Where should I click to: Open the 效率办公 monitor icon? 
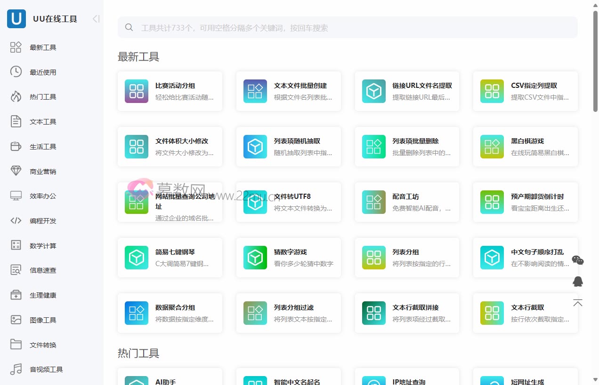click(x=16, y=196)
